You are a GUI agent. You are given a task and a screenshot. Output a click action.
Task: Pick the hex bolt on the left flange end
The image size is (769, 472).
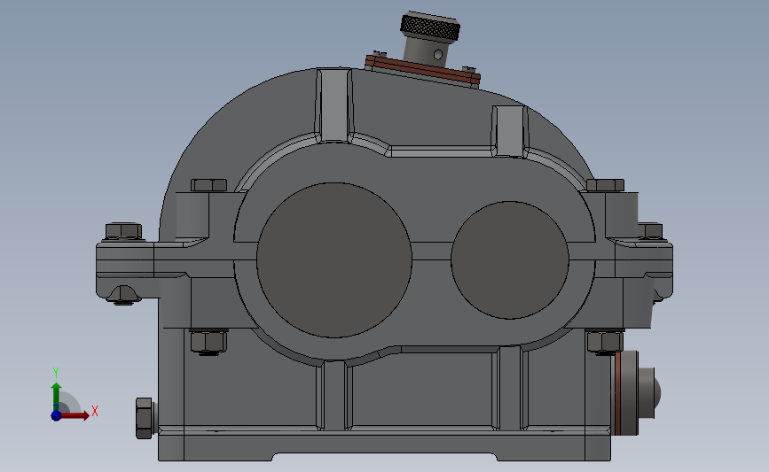coord(123,232)
